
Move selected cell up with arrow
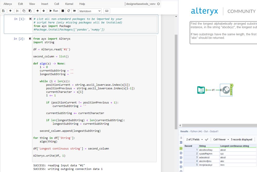point(38,11)
